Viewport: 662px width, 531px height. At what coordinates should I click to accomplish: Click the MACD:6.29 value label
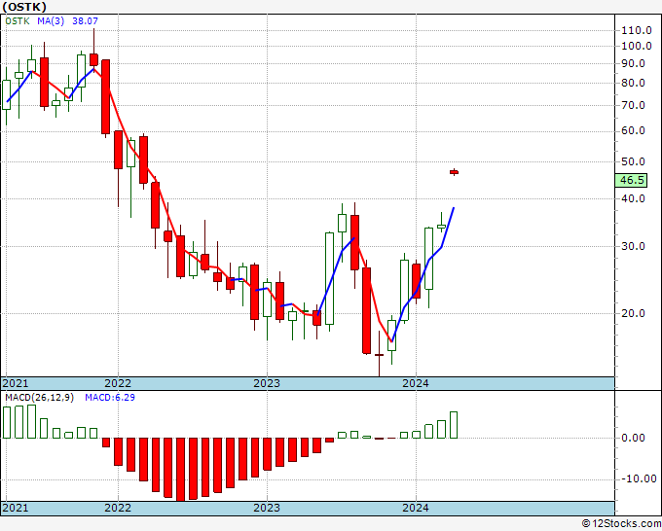110,398
